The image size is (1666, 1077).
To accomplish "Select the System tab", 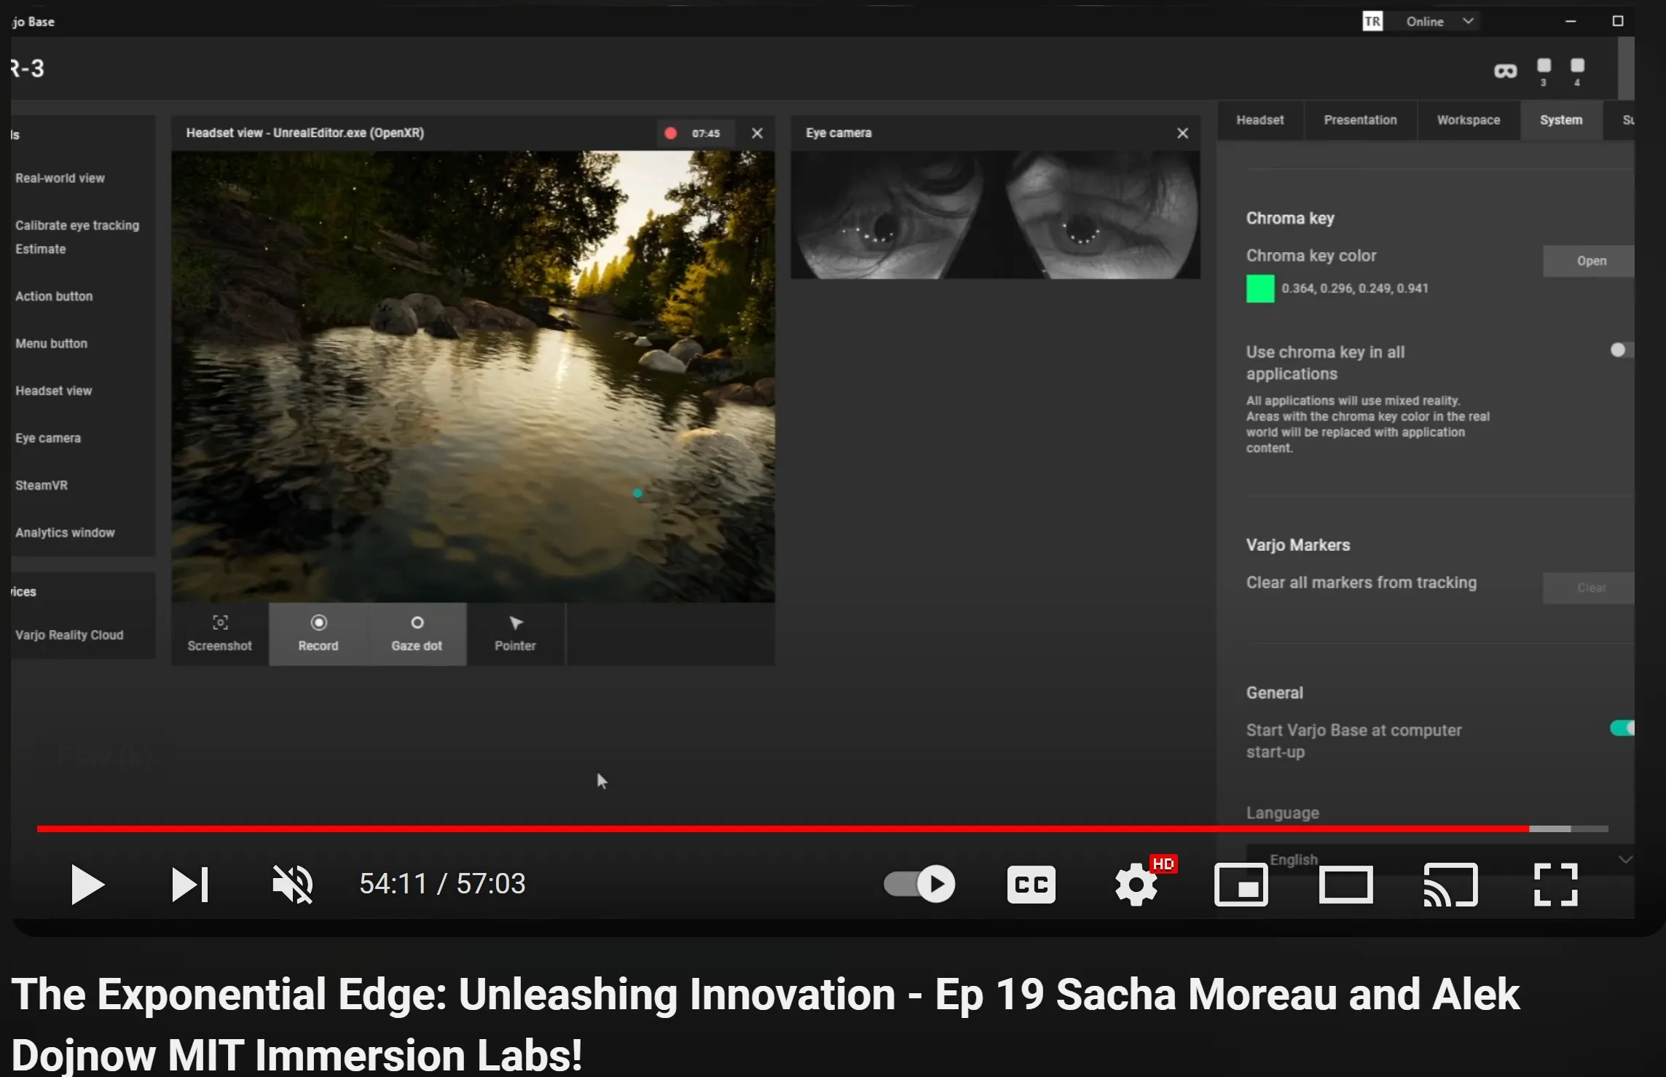I will (x=1561, y=120).
